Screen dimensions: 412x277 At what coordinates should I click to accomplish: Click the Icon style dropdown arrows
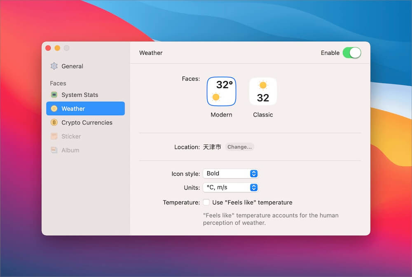coord(254,174)
